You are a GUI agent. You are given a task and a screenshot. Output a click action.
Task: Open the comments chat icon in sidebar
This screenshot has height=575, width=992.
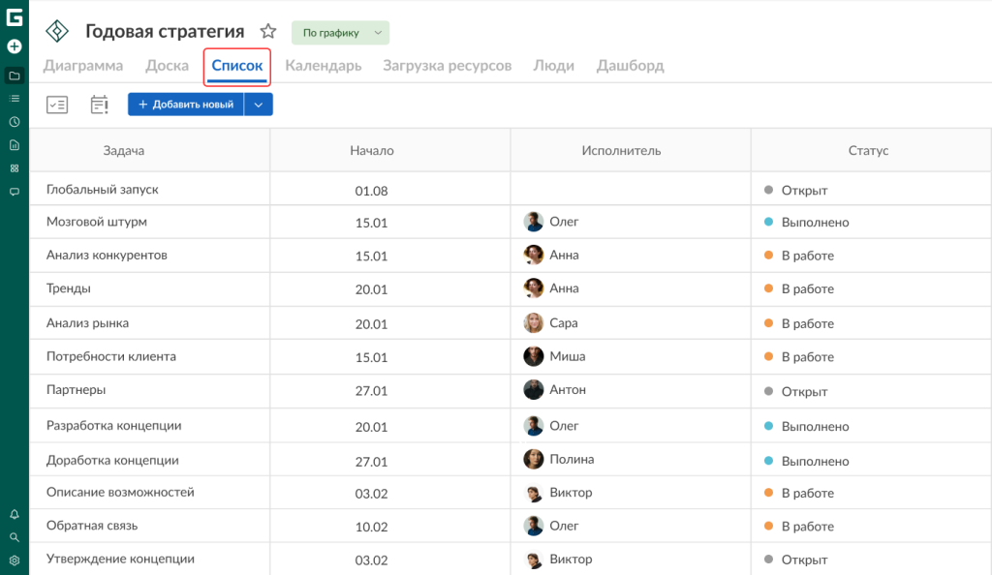(x=14, y=192)
